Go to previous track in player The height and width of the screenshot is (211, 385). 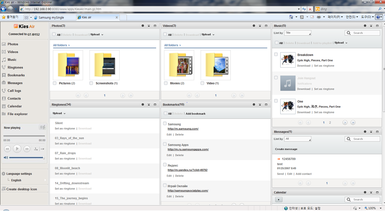tap(7, 149)
